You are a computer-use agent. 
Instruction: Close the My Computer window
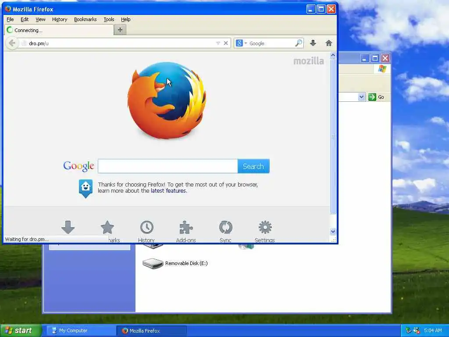point(385,58)
